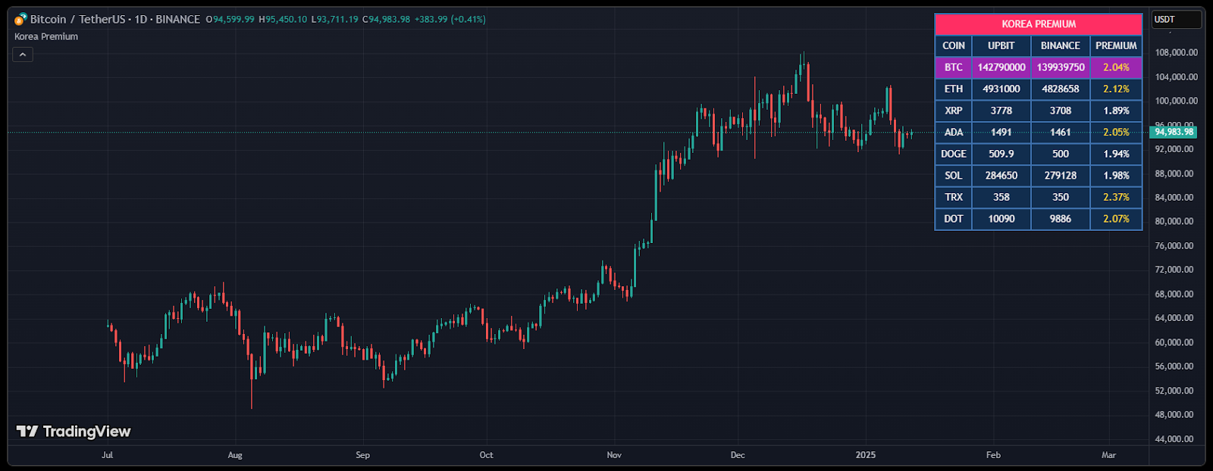Image resolution: width=1213 pixels, height=471 pixels.
Task: Click XRP Binance value 3708
Action: tap(1061, 111)
